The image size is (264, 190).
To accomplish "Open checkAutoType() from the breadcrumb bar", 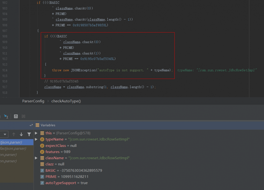I will click(x=66, y=101).
